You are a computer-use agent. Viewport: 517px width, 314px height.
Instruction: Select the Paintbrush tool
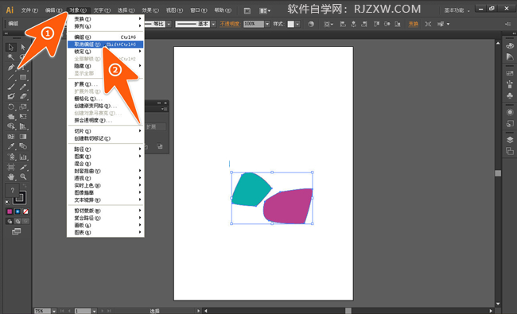(x=10, y=87)
